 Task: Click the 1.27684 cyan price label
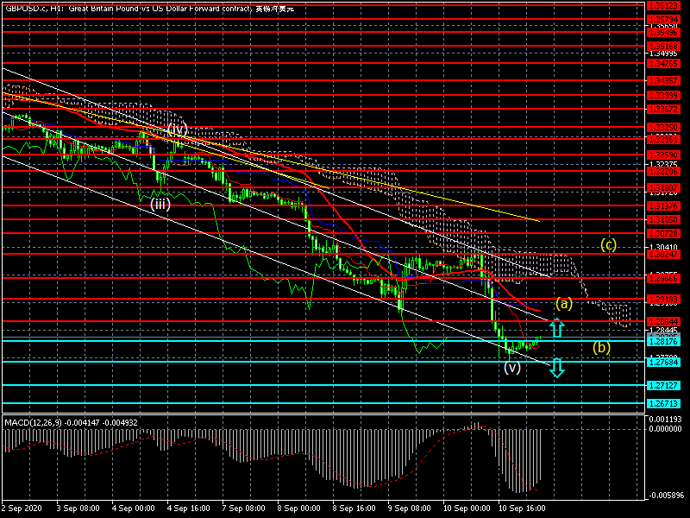[x=662, y=362]
